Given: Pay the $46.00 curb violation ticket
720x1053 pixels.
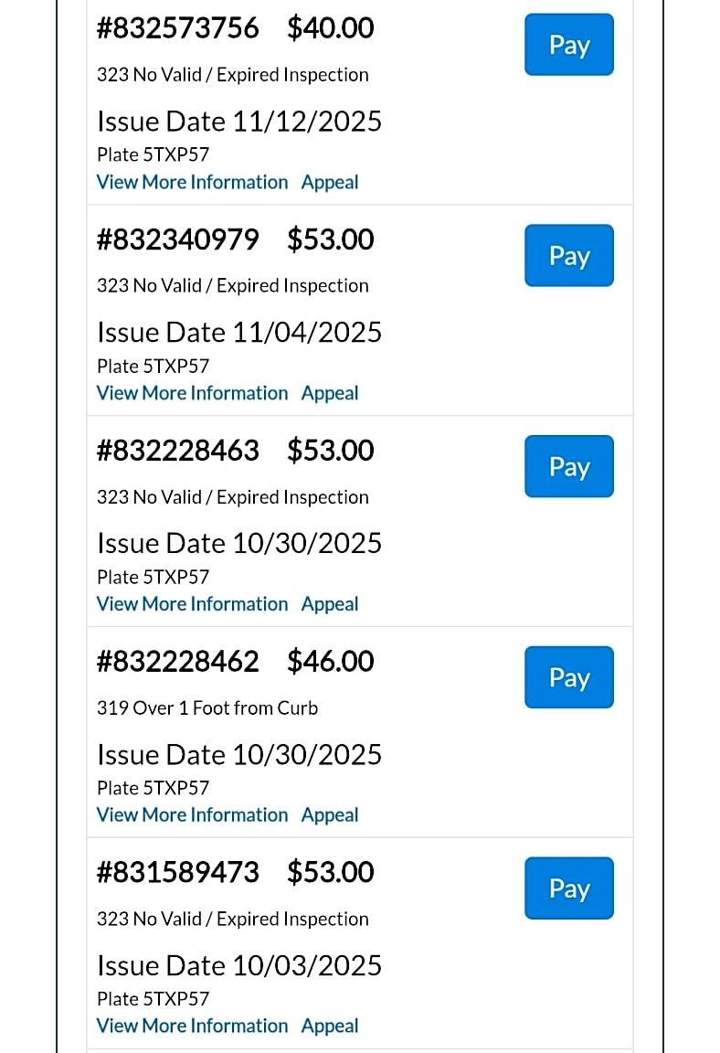Looking at the screenshot, I should 568,677.
